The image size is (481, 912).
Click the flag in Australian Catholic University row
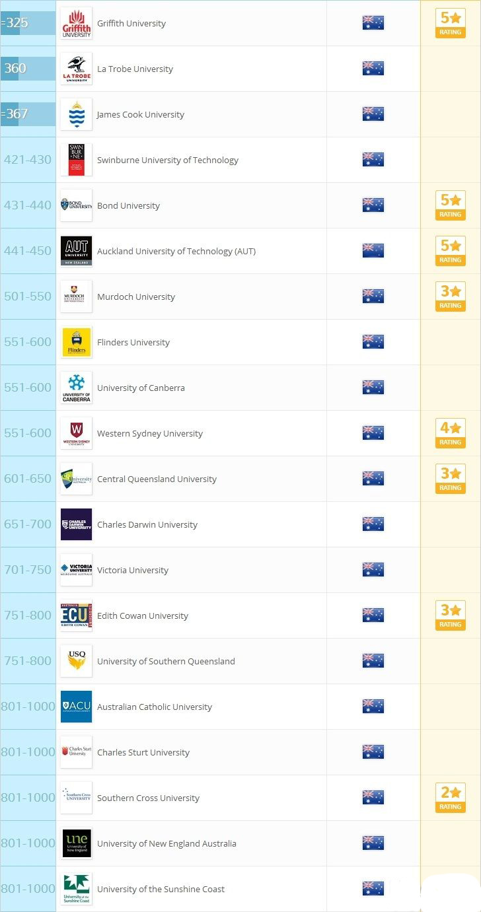click(x=373, y=706)
